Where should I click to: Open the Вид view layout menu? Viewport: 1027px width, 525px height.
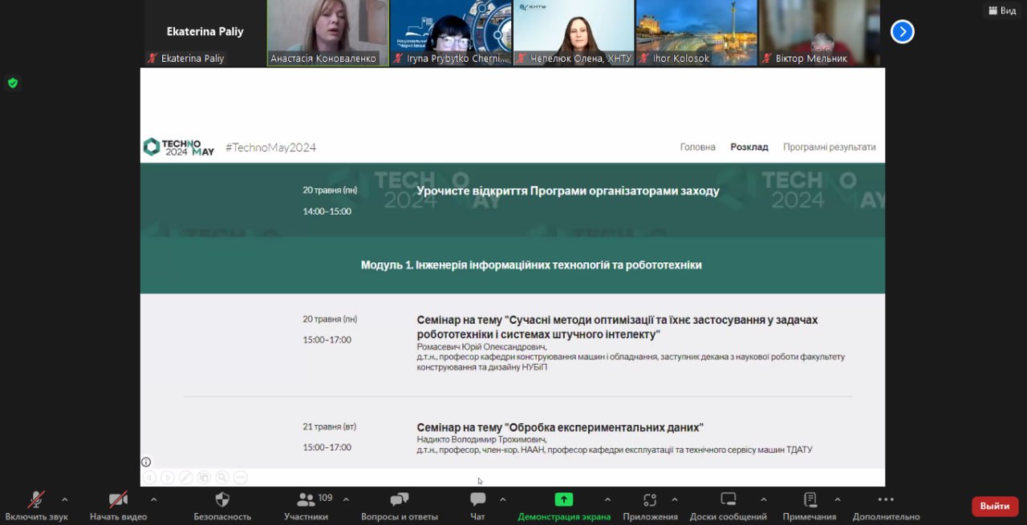tap(1002, 10)
